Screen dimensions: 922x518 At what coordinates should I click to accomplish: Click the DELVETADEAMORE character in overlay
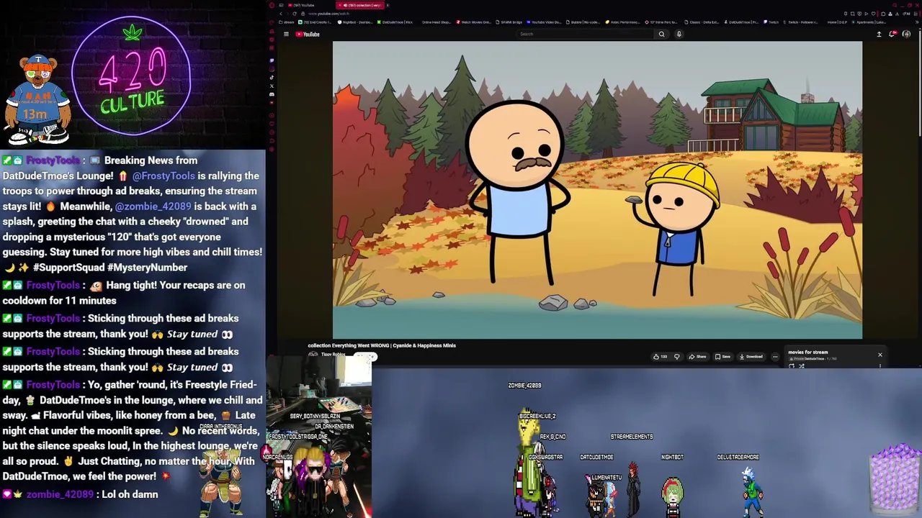pos(751,491)
